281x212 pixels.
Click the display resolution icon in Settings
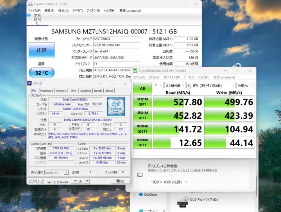140,175
